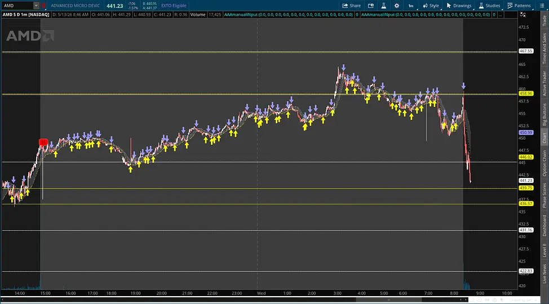Select the Chart side tab

click(544, 138)
